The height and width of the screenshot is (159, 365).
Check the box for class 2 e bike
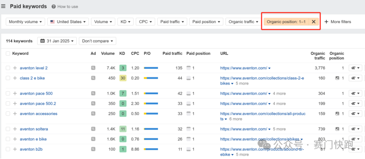(x=8, y=78)
